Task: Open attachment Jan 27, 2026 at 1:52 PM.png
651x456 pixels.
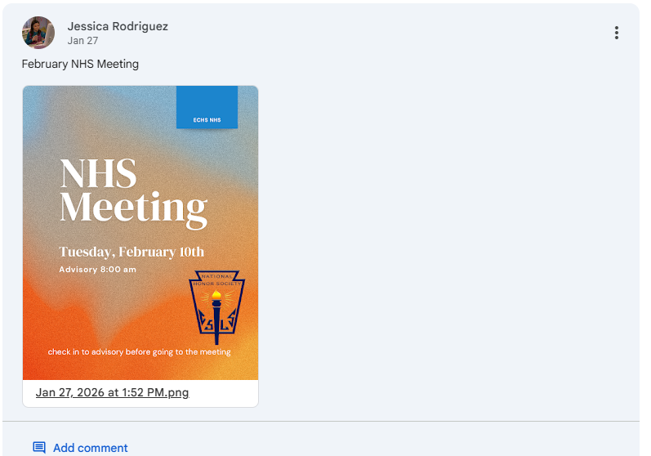Action: pyautogui.click(x=112, y=392)
